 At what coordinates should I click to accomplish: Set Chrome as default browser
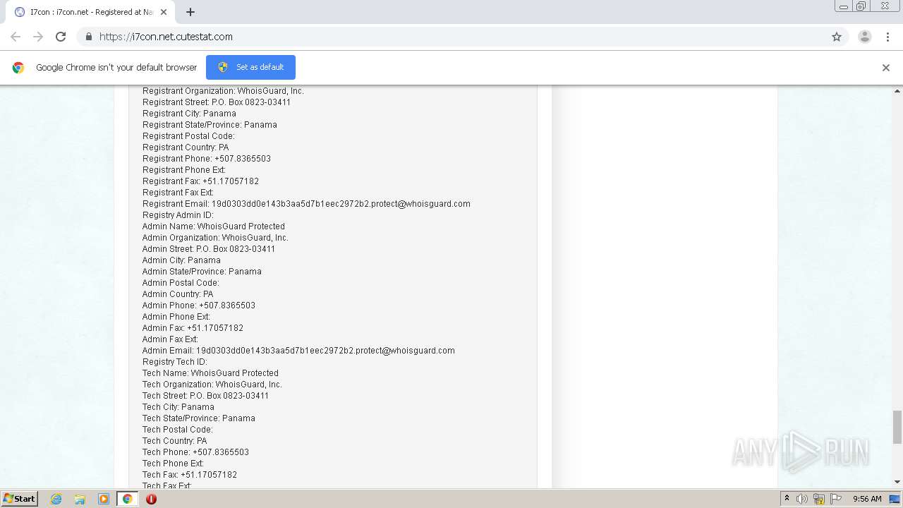(x=250, y=67)
